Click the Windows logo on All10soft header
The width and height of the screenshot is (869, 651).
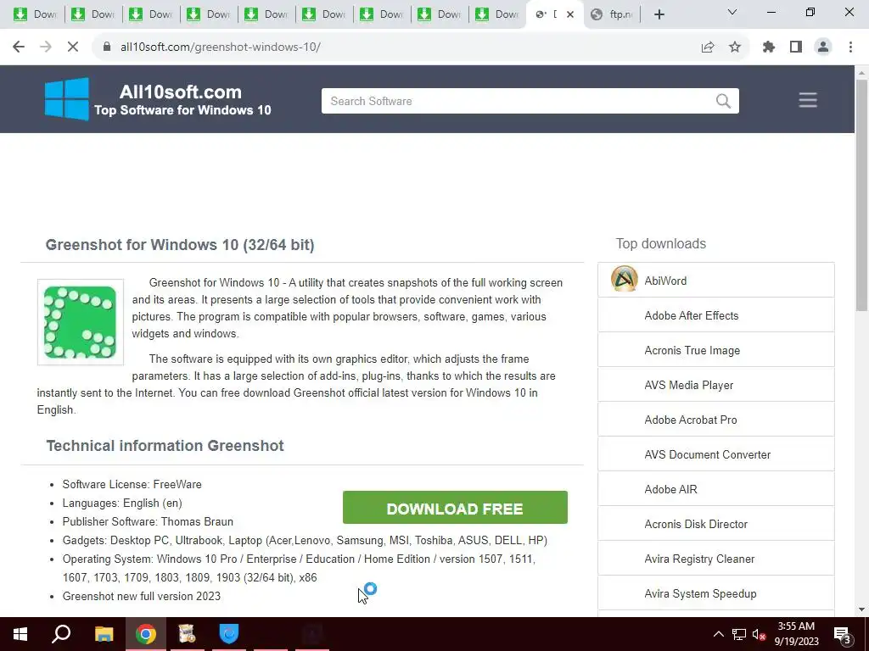[66, 99]
